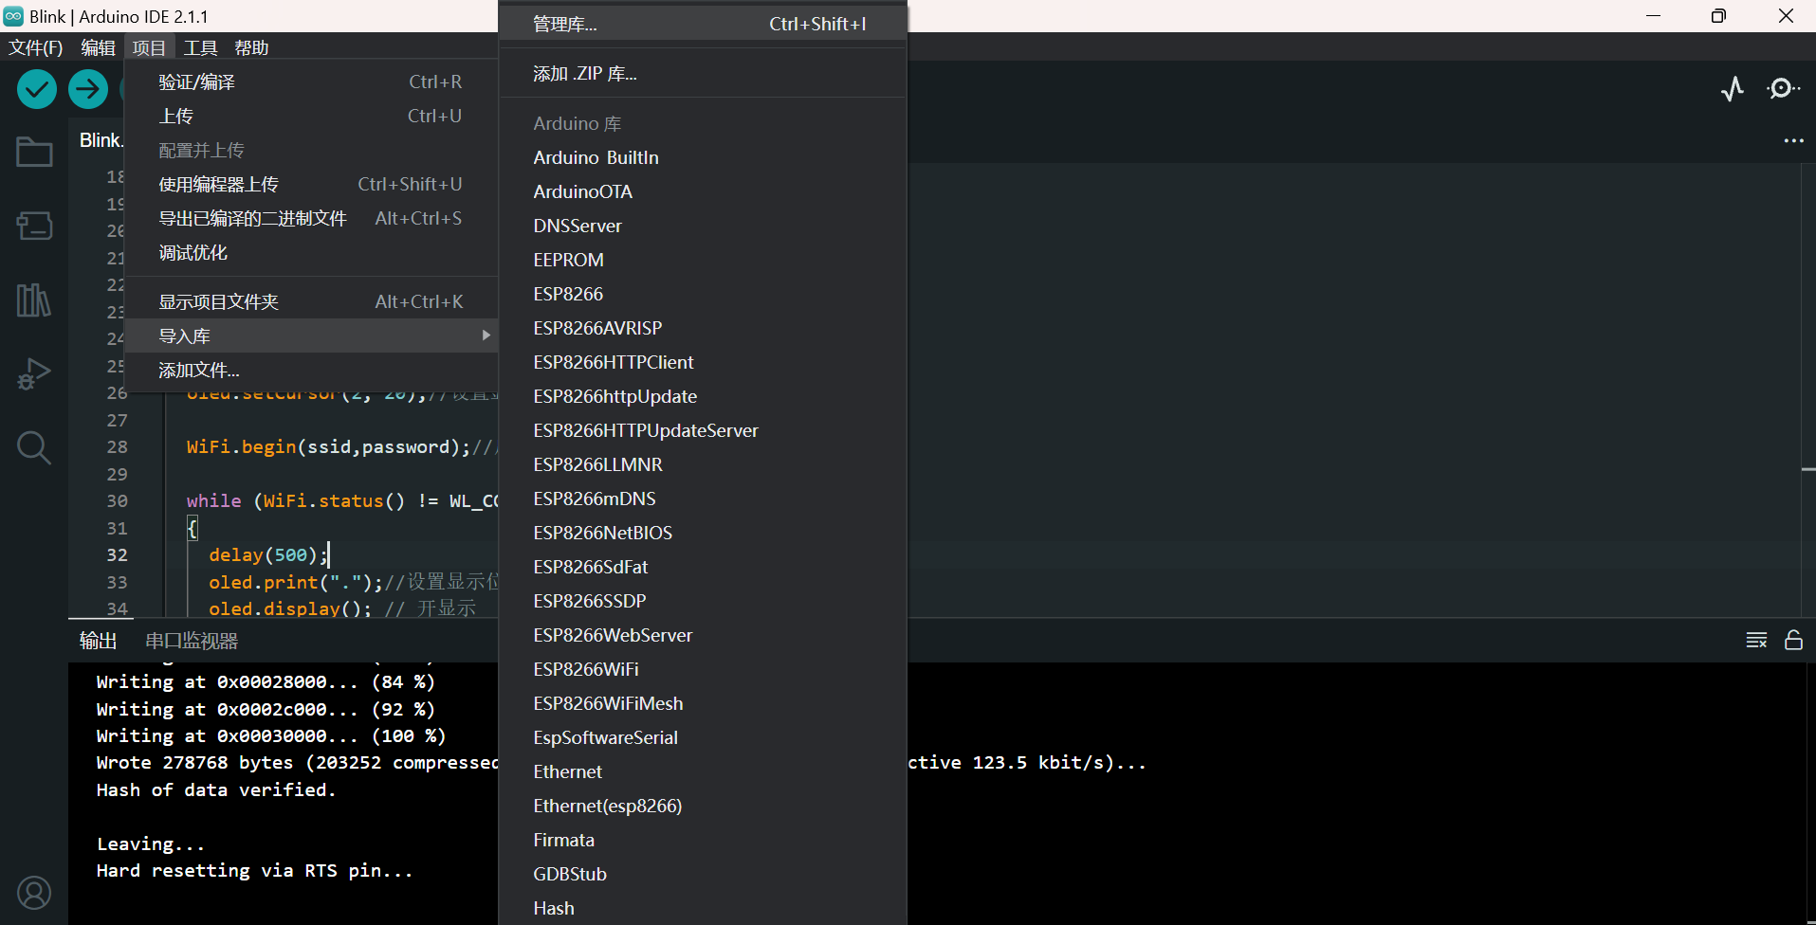Import the ESP8266AVRISP library
Image resolution: width=1816 pixels, height=925 pixels.
703,328
